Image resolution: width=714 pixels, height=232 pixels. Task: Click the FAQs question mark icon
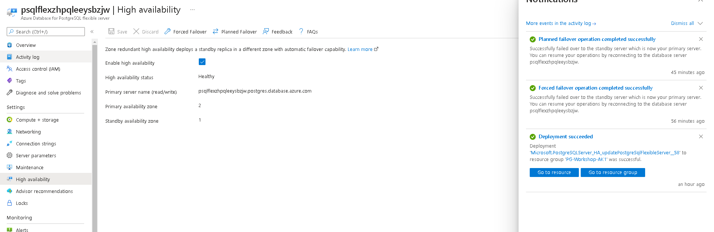coord(301,31)
